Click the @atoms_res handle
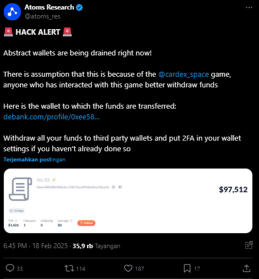 click(x=43, y=16)
